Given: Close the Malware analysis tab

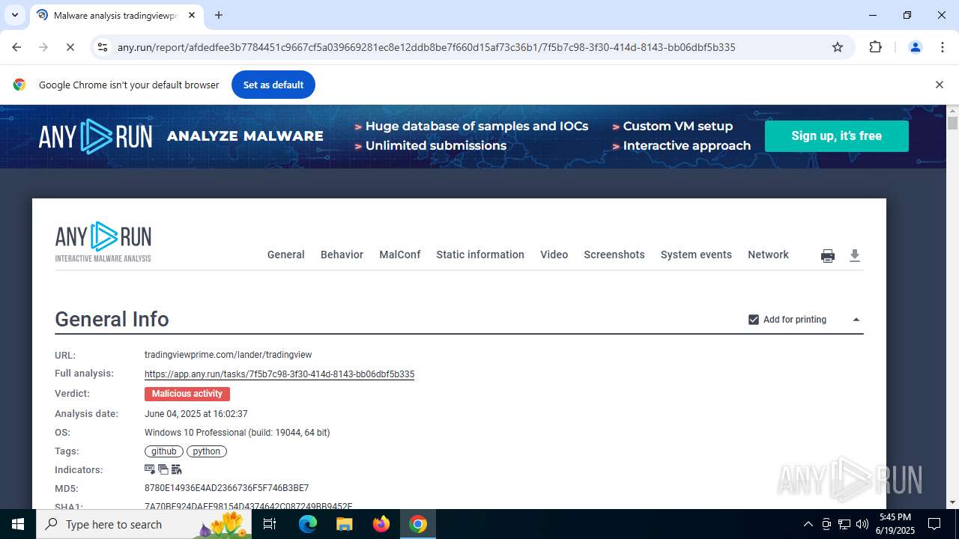Looking at the screenshot, I should pyautogui.click(x=192, y=15).
